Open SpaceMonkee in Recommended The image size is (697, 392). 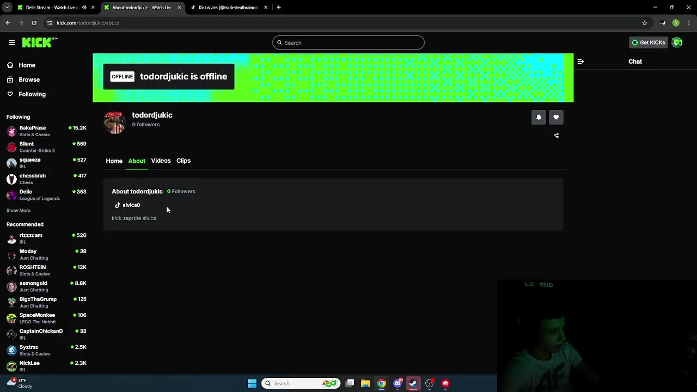(x=46, y=318)
